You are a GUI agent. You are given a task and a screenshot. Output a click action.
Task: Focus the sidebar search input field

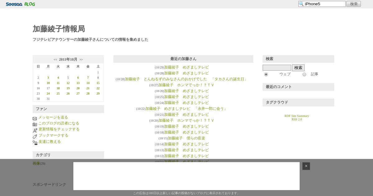pyautogui.click(x=277, y=68)
